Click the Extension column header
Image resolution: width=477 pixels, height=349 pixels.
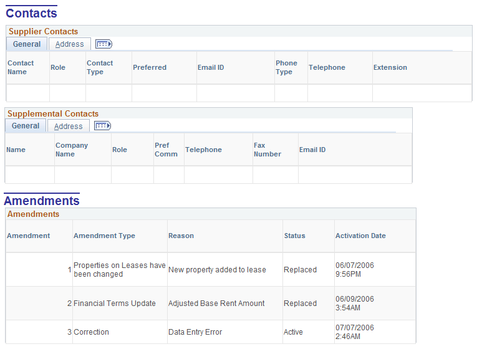pyautogui.click(x=390, y=67)
